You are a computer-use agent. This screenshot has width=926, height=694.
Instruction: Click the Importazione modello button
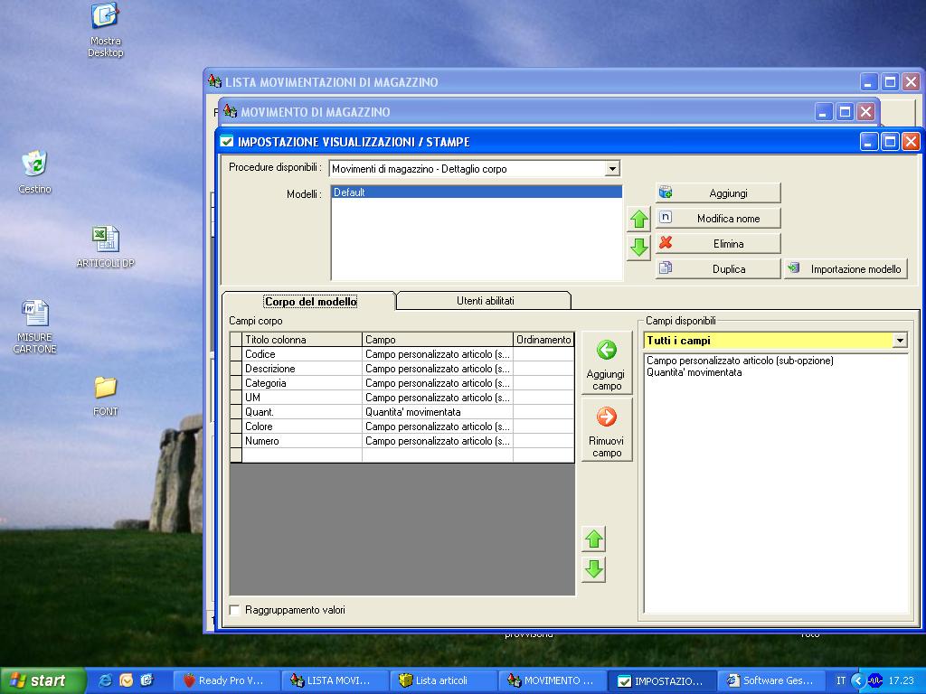pyautogui.click(x=846, y=268)
